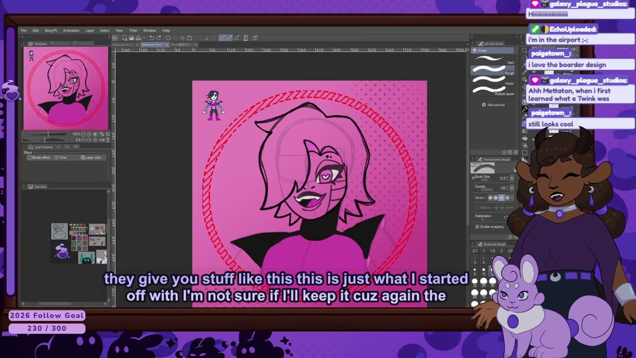Toggle the Snap to ruler icon
This screenshot has width=636, height=358.
pos(222,38)
